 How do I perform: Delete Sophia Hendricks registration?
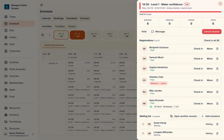coord(217,69)
